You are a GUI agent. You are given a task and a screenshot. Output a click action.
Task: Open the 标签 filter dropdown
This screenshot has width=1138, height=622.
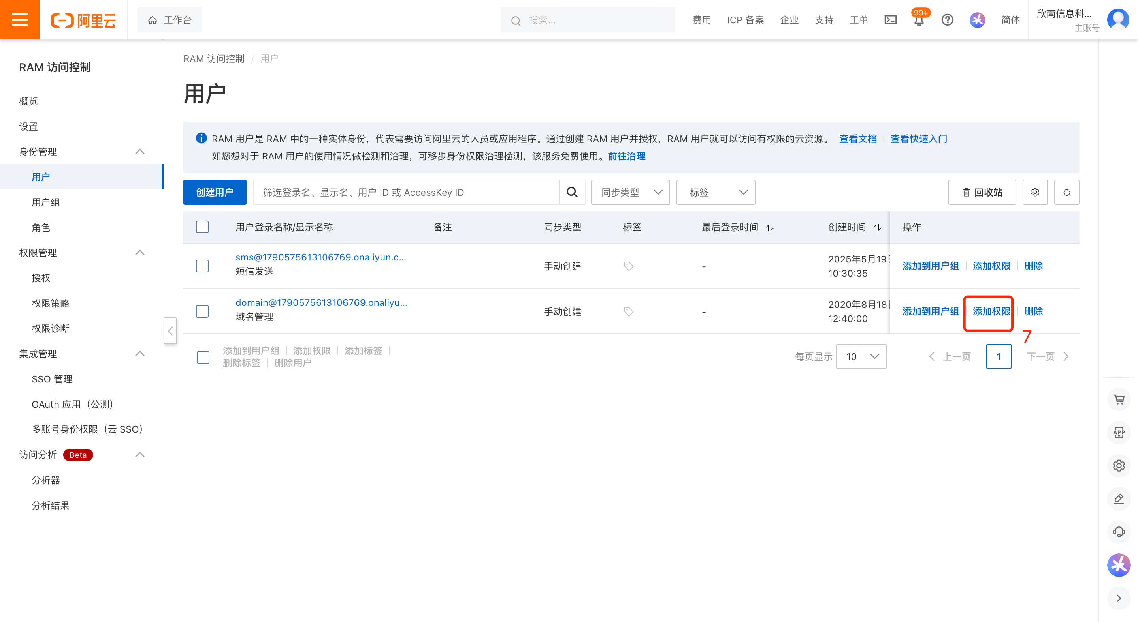click(x=716, y=192)
